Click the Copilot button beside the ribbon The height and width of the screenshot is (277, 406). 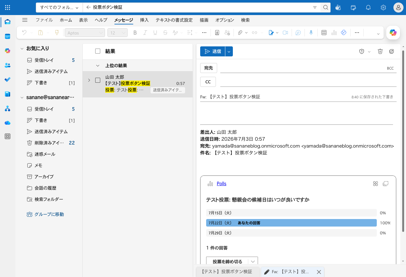click(393, 33)
